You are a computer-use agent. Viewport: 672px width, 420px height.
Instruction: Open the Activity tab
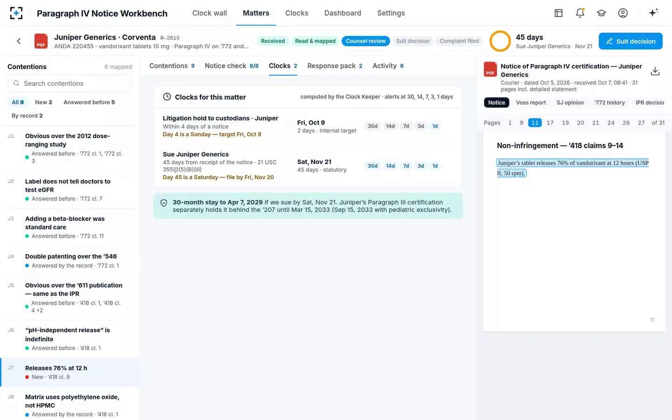coord(388,66)
